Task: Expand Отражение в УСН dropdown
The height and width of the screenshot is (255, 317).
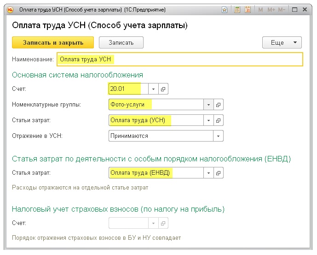Action: (x=218, y=136)
